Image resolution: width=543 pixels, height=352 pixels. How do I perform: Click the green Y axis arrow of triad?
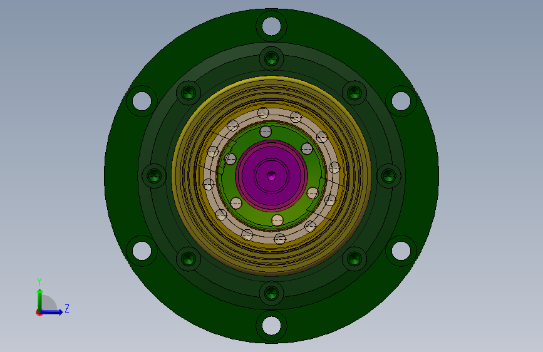tap(40, 299)
